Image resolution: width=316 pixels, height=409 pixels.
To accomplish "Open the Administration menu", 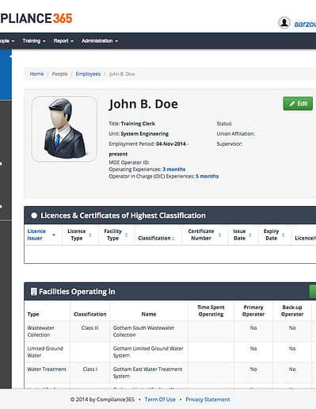I will coord(100,41).
